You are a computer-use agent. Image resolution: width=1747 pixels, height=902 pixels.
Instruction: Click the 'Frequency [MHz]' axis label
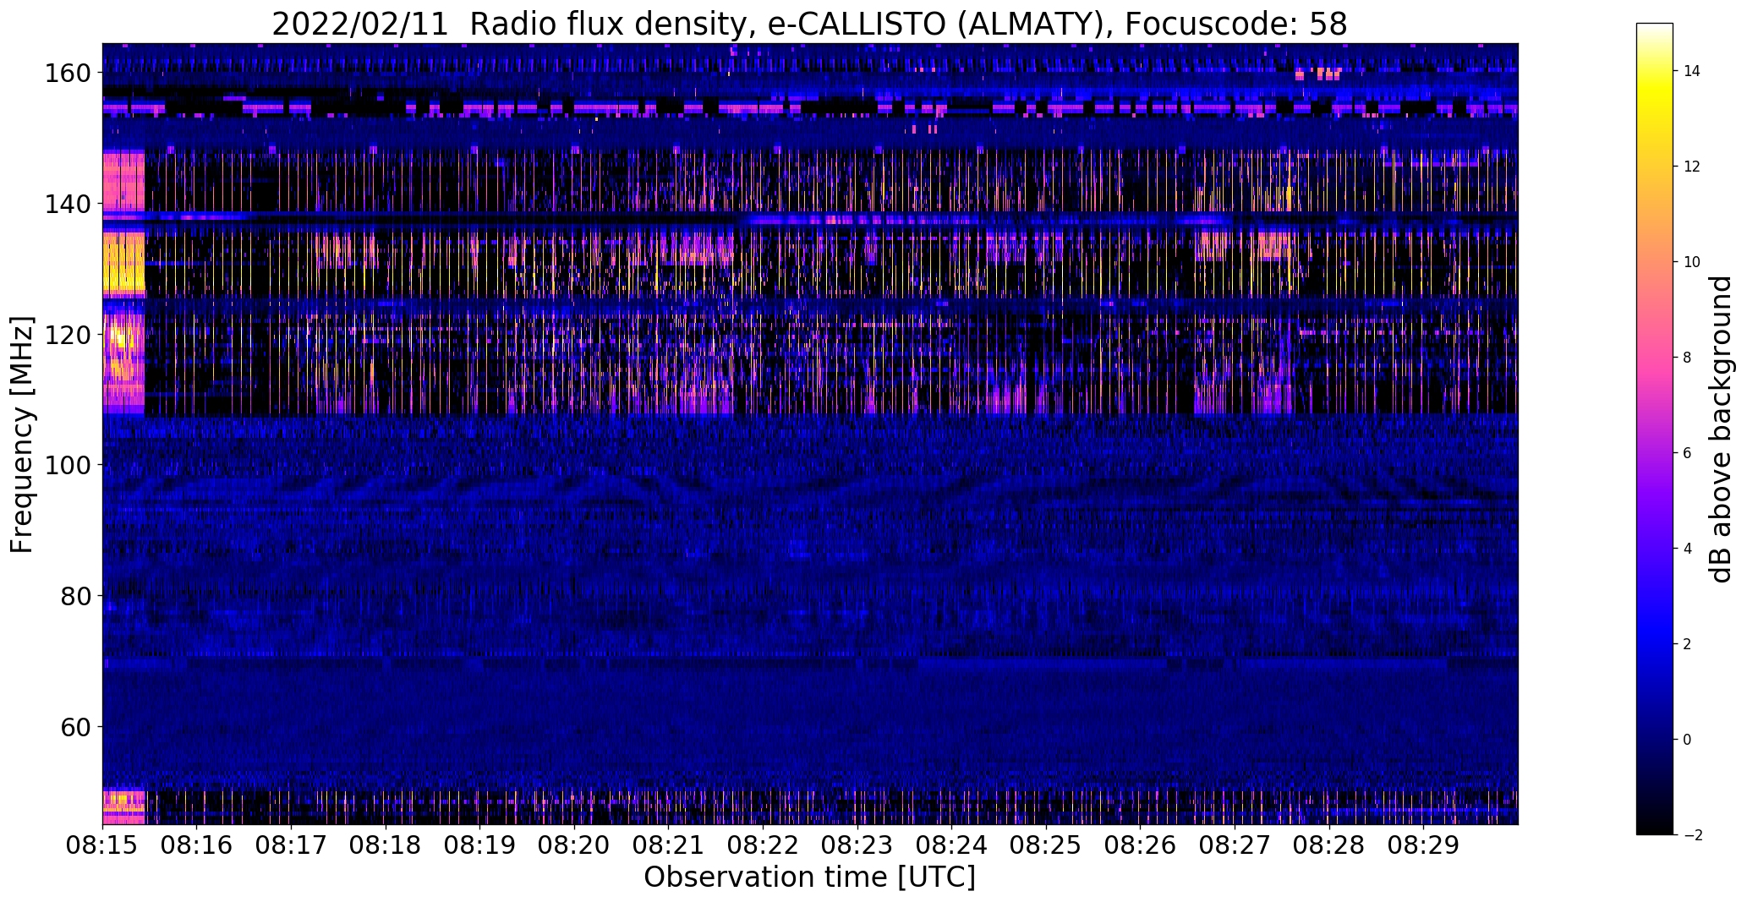tap(22, 435)
